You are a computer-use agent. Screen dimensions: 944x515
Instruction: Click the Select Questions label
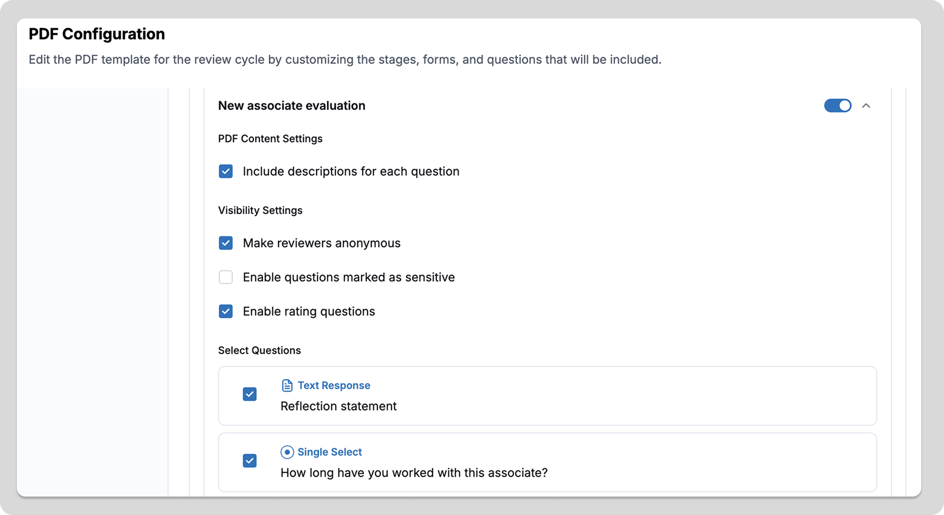click(x=259, y=350)
